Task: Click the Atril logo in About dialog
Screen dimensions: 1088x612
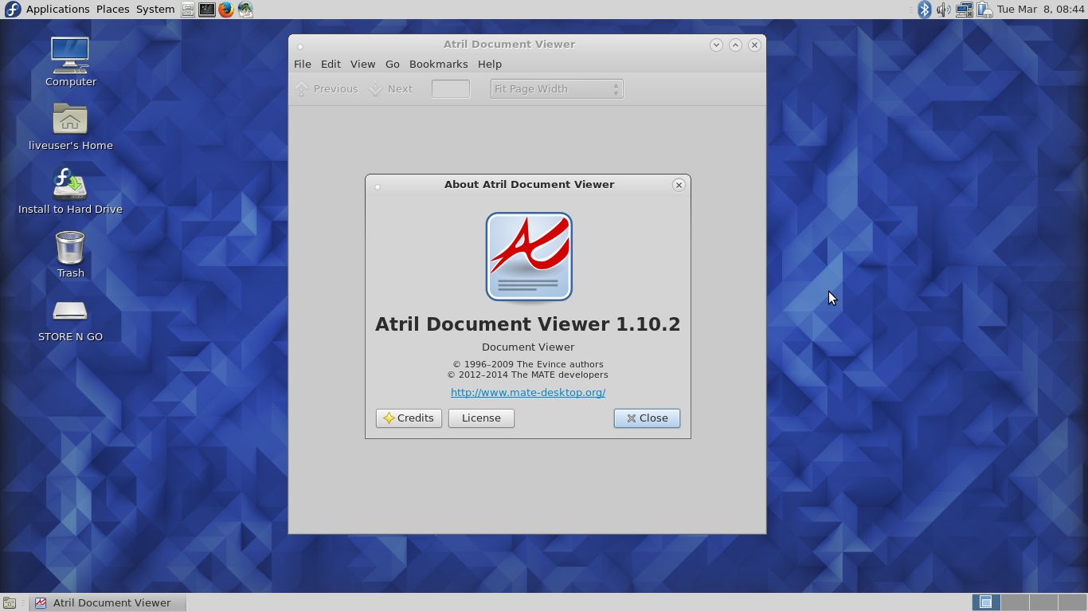Action: click(529, 257)
